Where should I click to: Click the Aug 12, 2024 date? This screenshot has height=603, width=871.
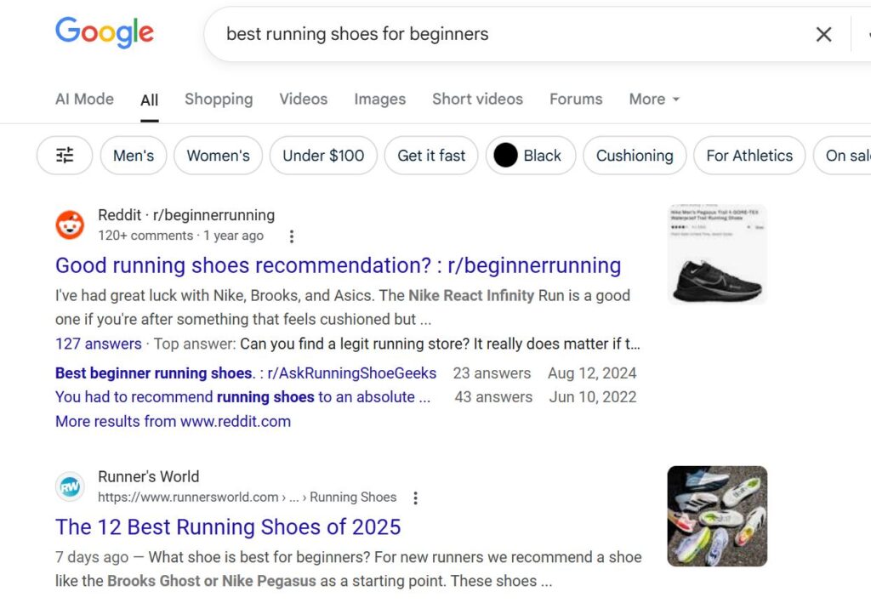[x=592, y=373]
